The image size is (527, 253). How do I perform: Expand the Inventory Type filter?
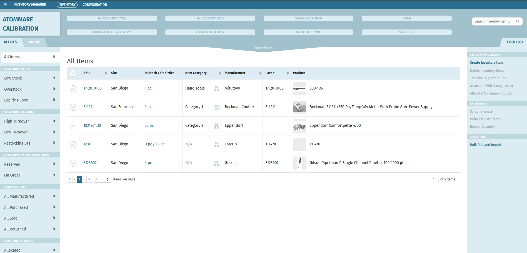point(112,18)
